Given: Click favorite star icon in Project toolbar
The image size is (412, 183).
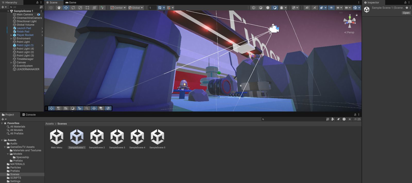Looking at the screenshot, I should pos(350,119).
